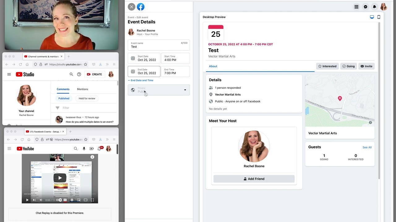Open the End Date picker
The width and height of the screenshot is (396, 222).
pyautogui.click(x=144, y=72)
